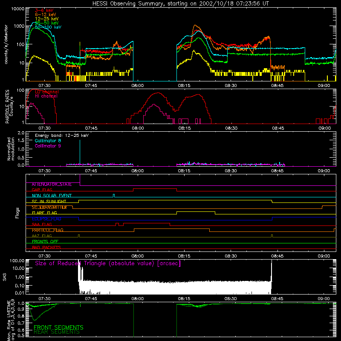Screen dimensions: 341x341
Task: Click the tall cyan Collimator 8 spike
Action: click(80, 152)
